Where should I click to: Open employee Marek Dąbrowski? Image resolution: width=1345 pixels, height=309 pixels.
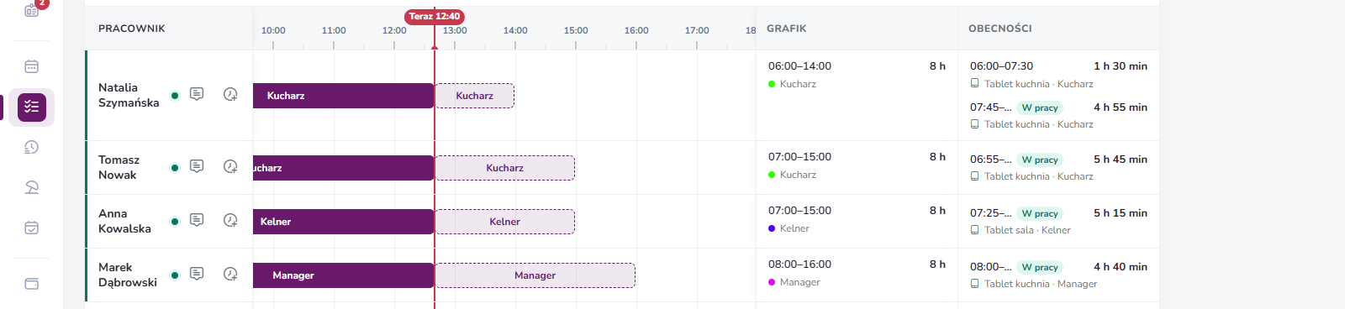tap(128, 275)
